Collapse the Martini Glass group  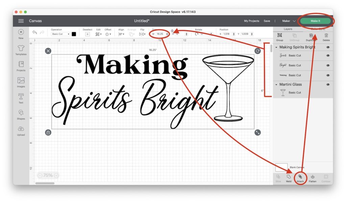[x=276, y=85]
